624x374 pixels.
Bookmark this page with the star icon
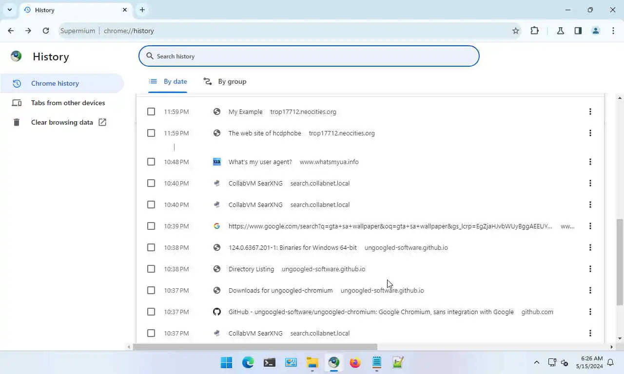click(516, 31)
